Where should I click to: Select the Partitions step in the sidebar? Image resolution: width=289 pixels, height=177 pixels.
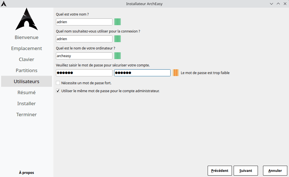pyautogui.click(x=27, y=70)
